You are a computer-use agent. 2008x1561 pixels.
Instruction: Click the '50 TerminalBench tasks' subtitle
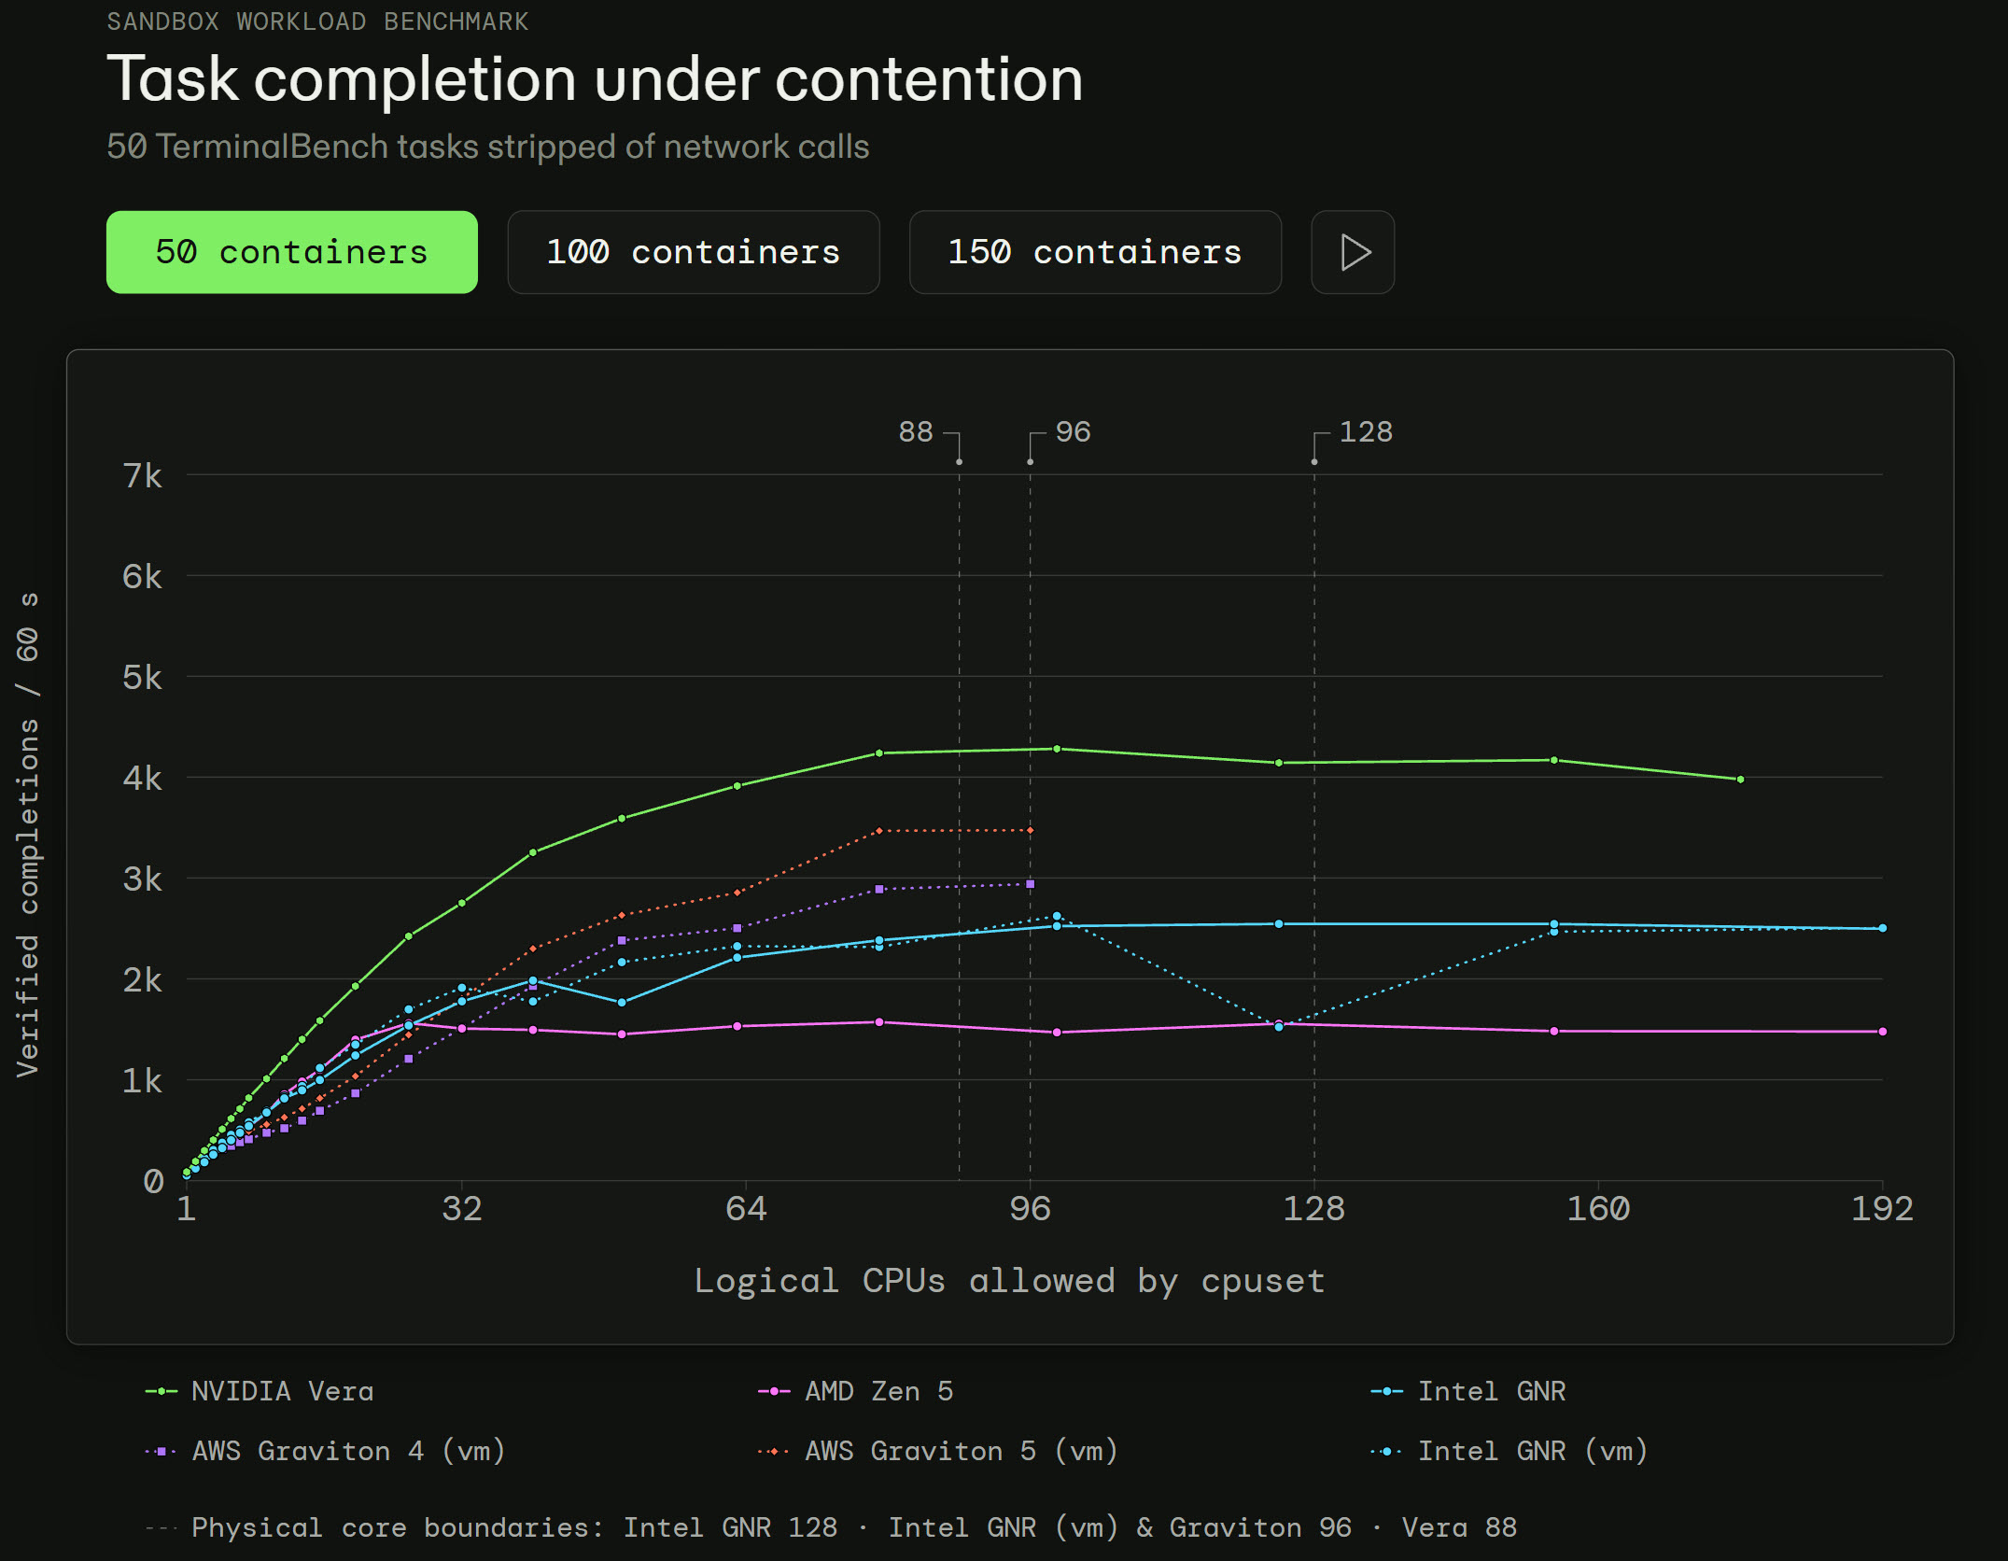tap(488, 147)
